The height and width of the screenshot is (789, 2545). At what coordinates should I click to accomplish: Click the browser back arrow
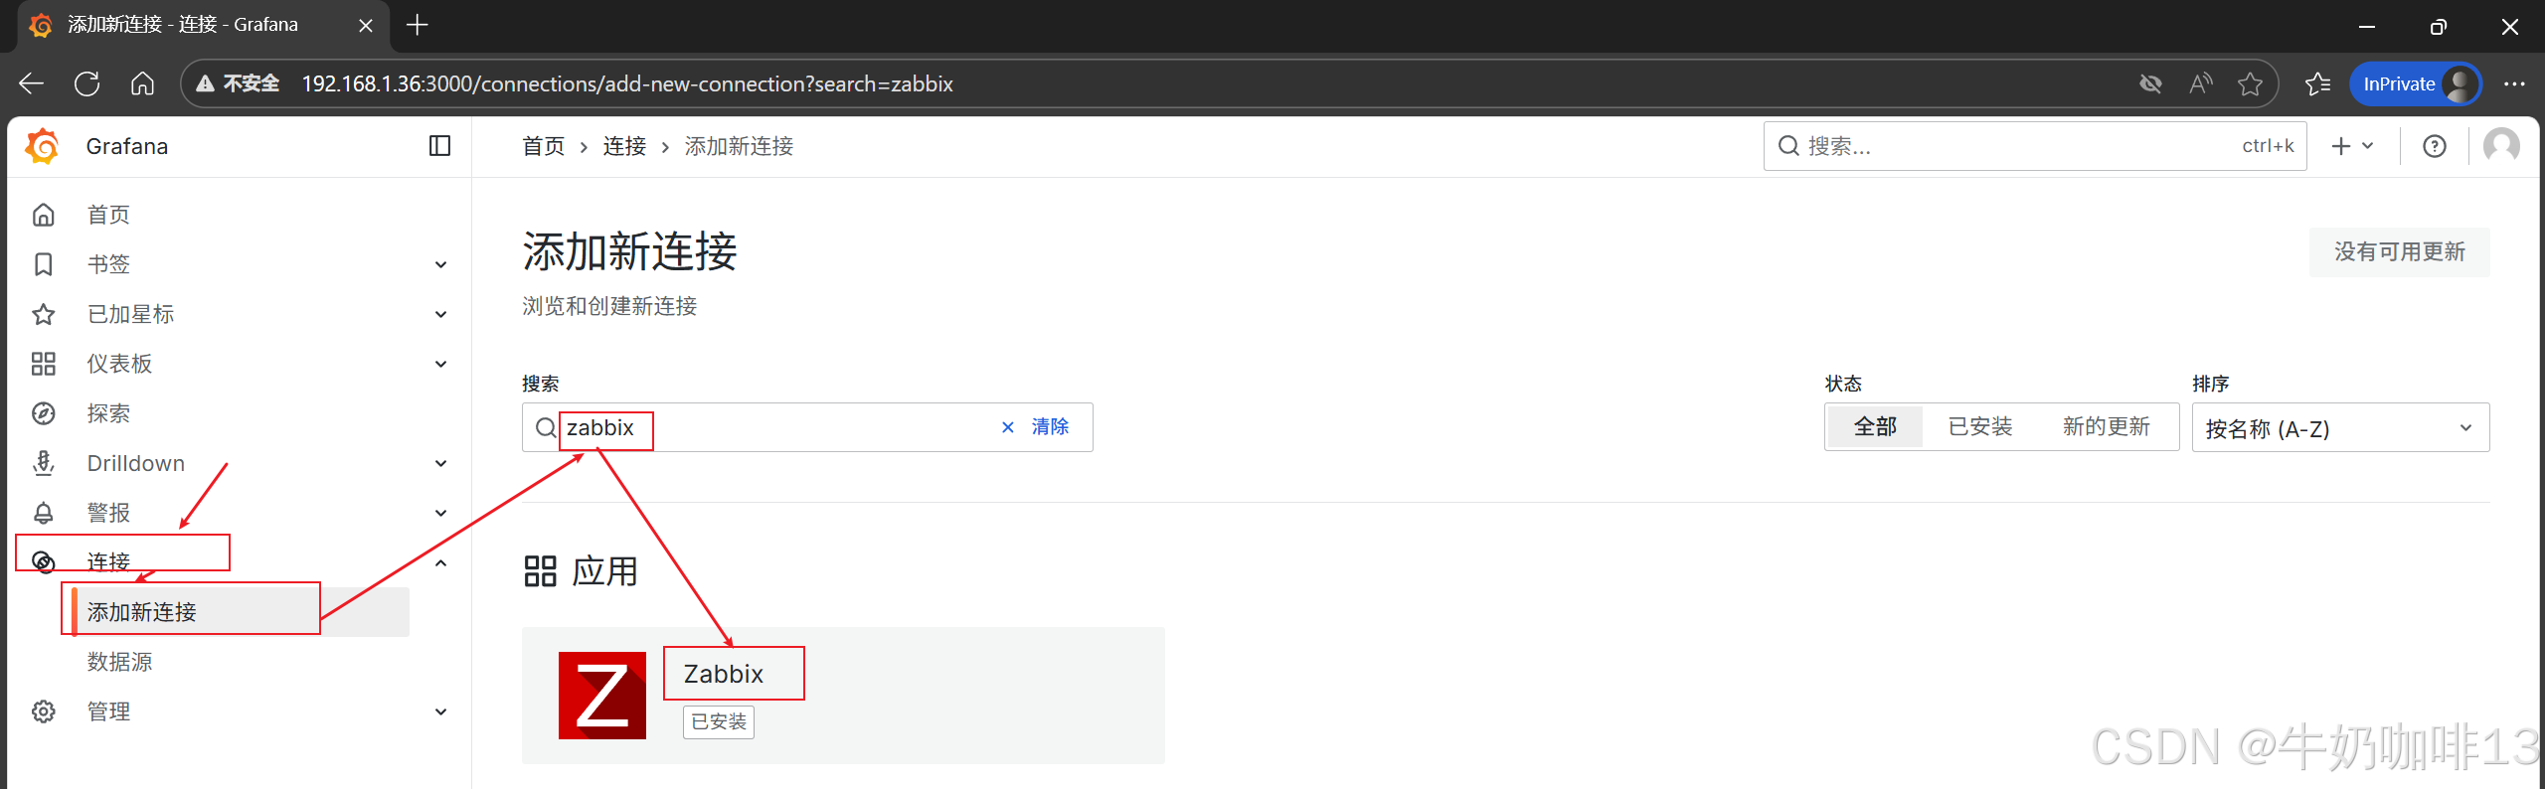click(32, 83)
